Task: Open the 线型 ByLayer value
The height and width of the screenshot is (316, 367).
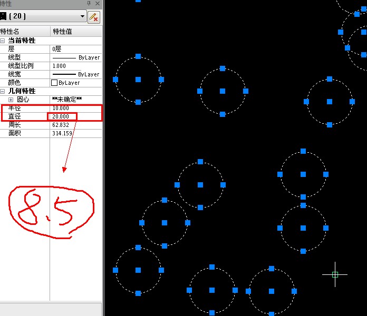Action: (x=75, y=57)
